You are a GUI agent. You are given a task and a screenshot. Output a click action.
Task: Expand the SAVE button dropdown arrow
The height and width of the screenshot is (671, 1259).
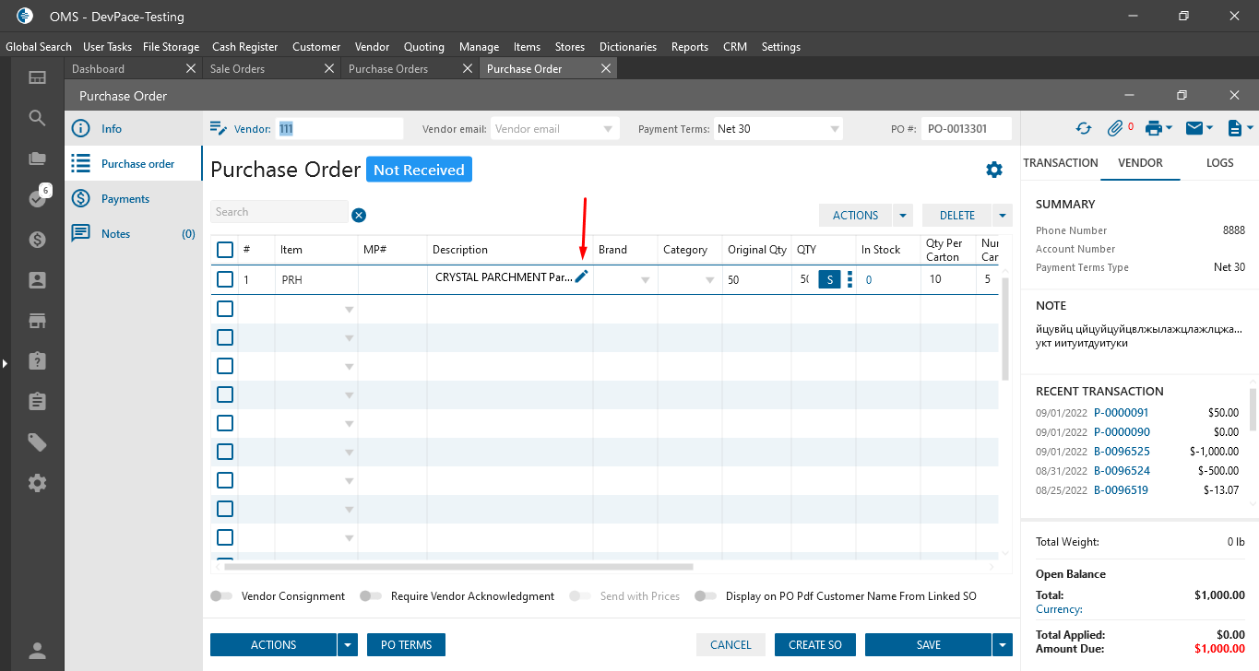point(1002,645)
